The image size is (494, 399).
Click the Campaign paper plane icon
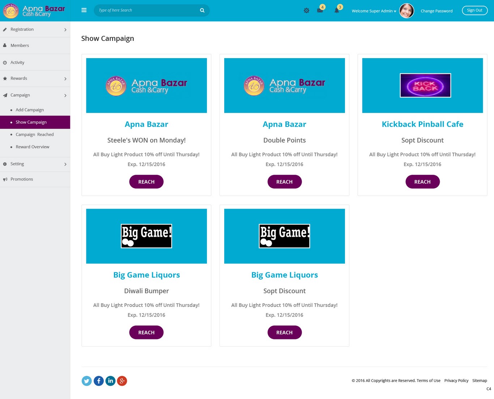pos(5,95)
